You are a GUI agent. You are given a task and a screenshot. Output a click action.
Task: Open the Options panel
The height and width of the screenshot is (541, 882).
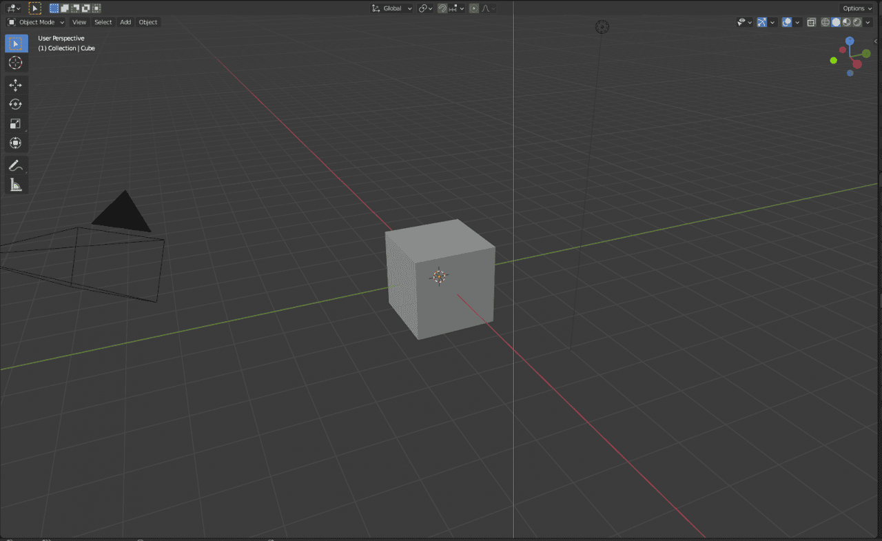pos(855,8)
